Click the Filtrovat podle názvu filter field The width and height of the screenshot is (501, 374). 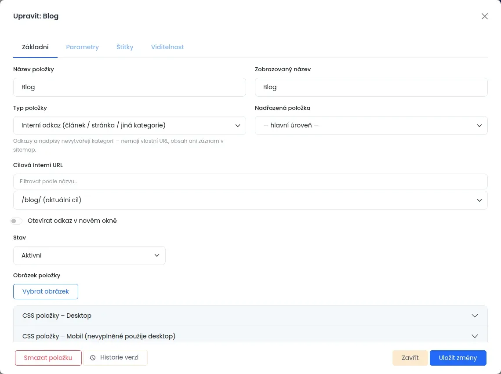250,182
